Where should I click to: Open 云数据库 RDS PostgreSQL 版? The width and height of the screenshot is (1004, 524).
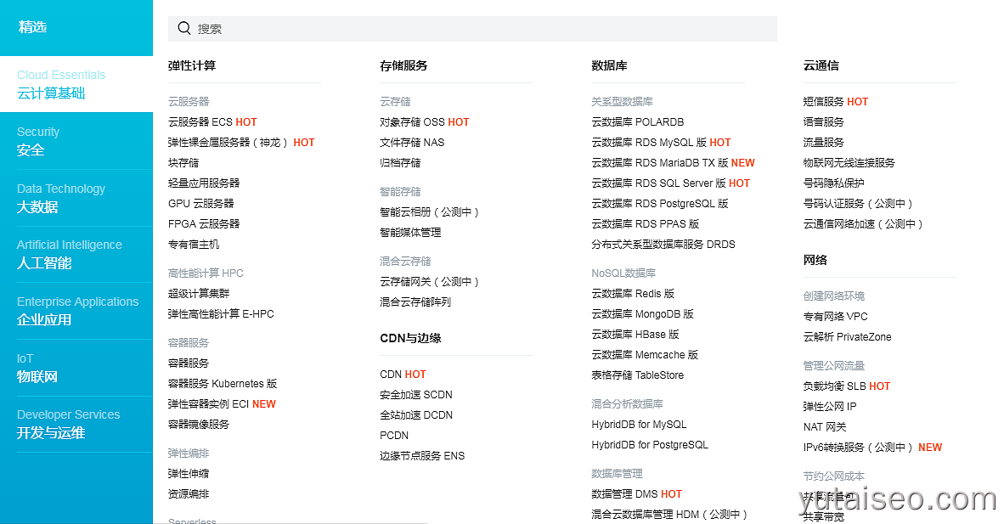[660, 204]
